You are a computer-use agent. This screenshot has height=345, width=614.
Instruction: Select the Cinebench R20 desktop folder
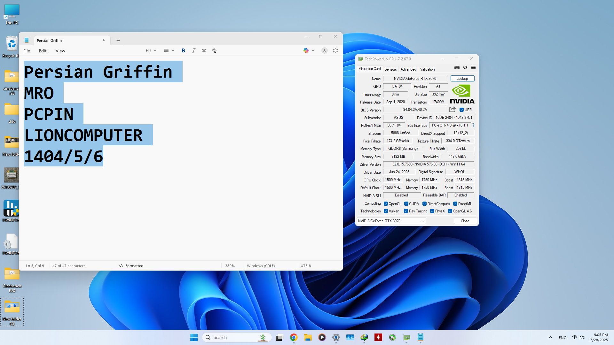point(12,279)
